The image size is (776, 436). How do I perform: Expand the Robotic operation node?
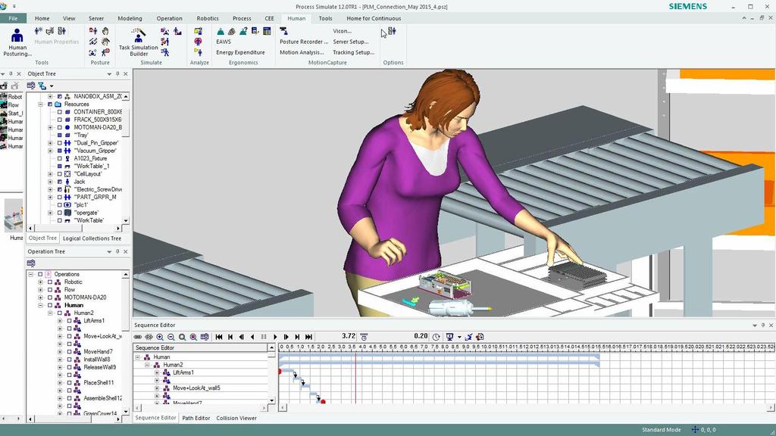(x=41, y=282)
